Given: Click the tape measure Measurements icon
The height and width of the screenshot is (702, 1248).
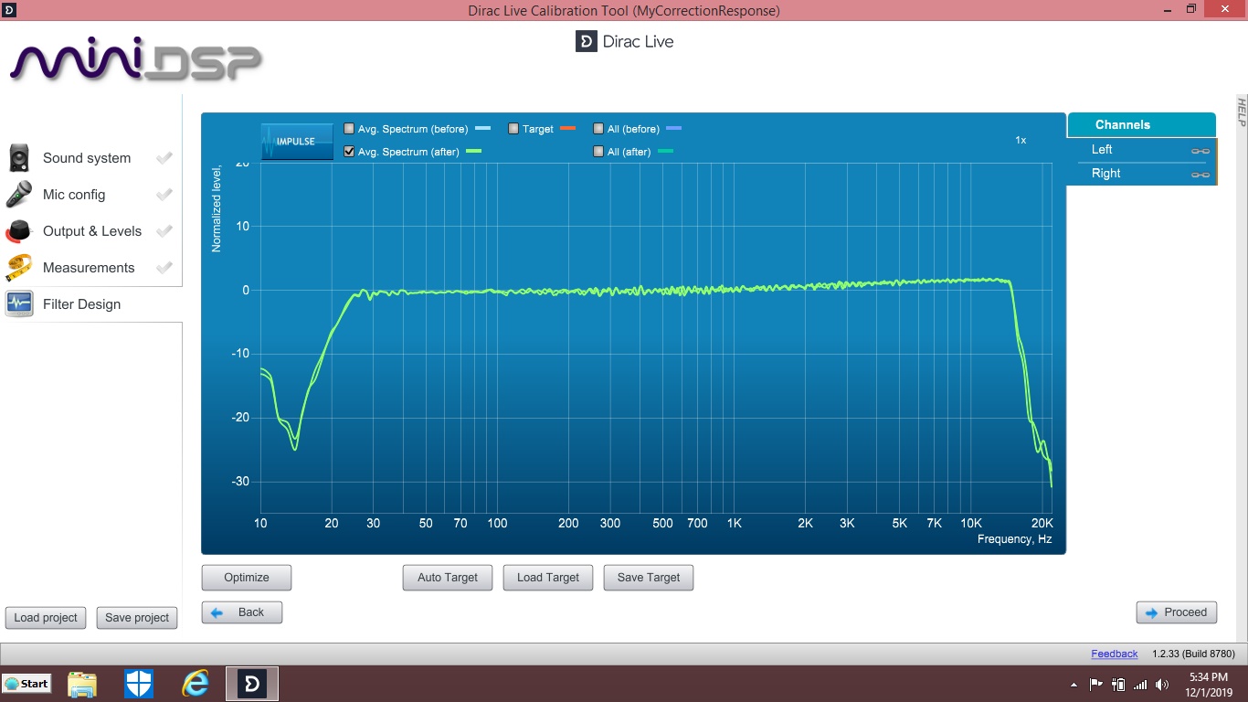Looking at the screenshot, I should tap(19, 268).
